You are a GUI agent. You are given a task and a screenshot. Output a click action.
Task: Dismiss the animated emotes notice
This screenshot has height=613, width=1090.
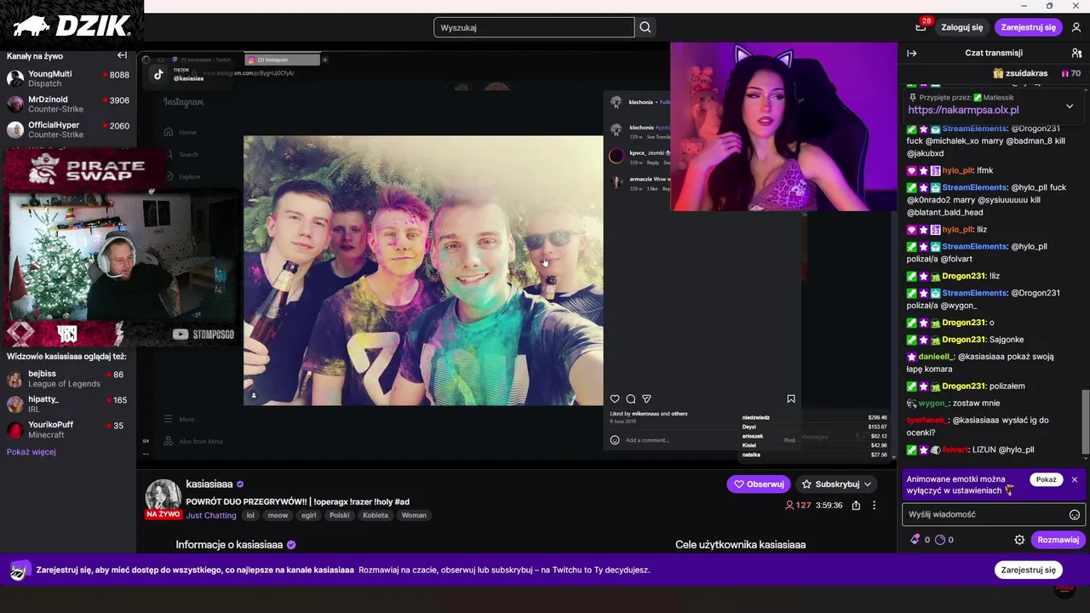click(x=1075, y=479)
